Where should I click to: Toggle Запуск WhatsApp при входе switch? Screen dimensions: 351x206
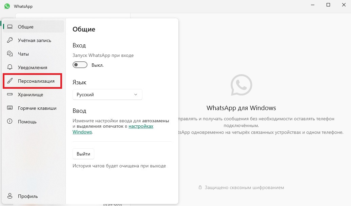(80, 65)
